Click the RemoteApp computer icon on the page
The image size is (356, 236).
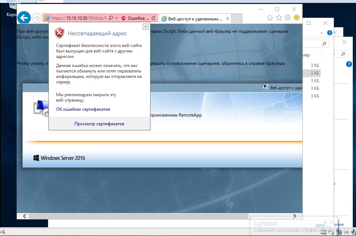[41, 108]
